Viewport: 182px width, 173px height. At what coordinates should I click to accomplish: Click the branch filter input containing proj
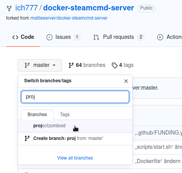coord(75,97)
